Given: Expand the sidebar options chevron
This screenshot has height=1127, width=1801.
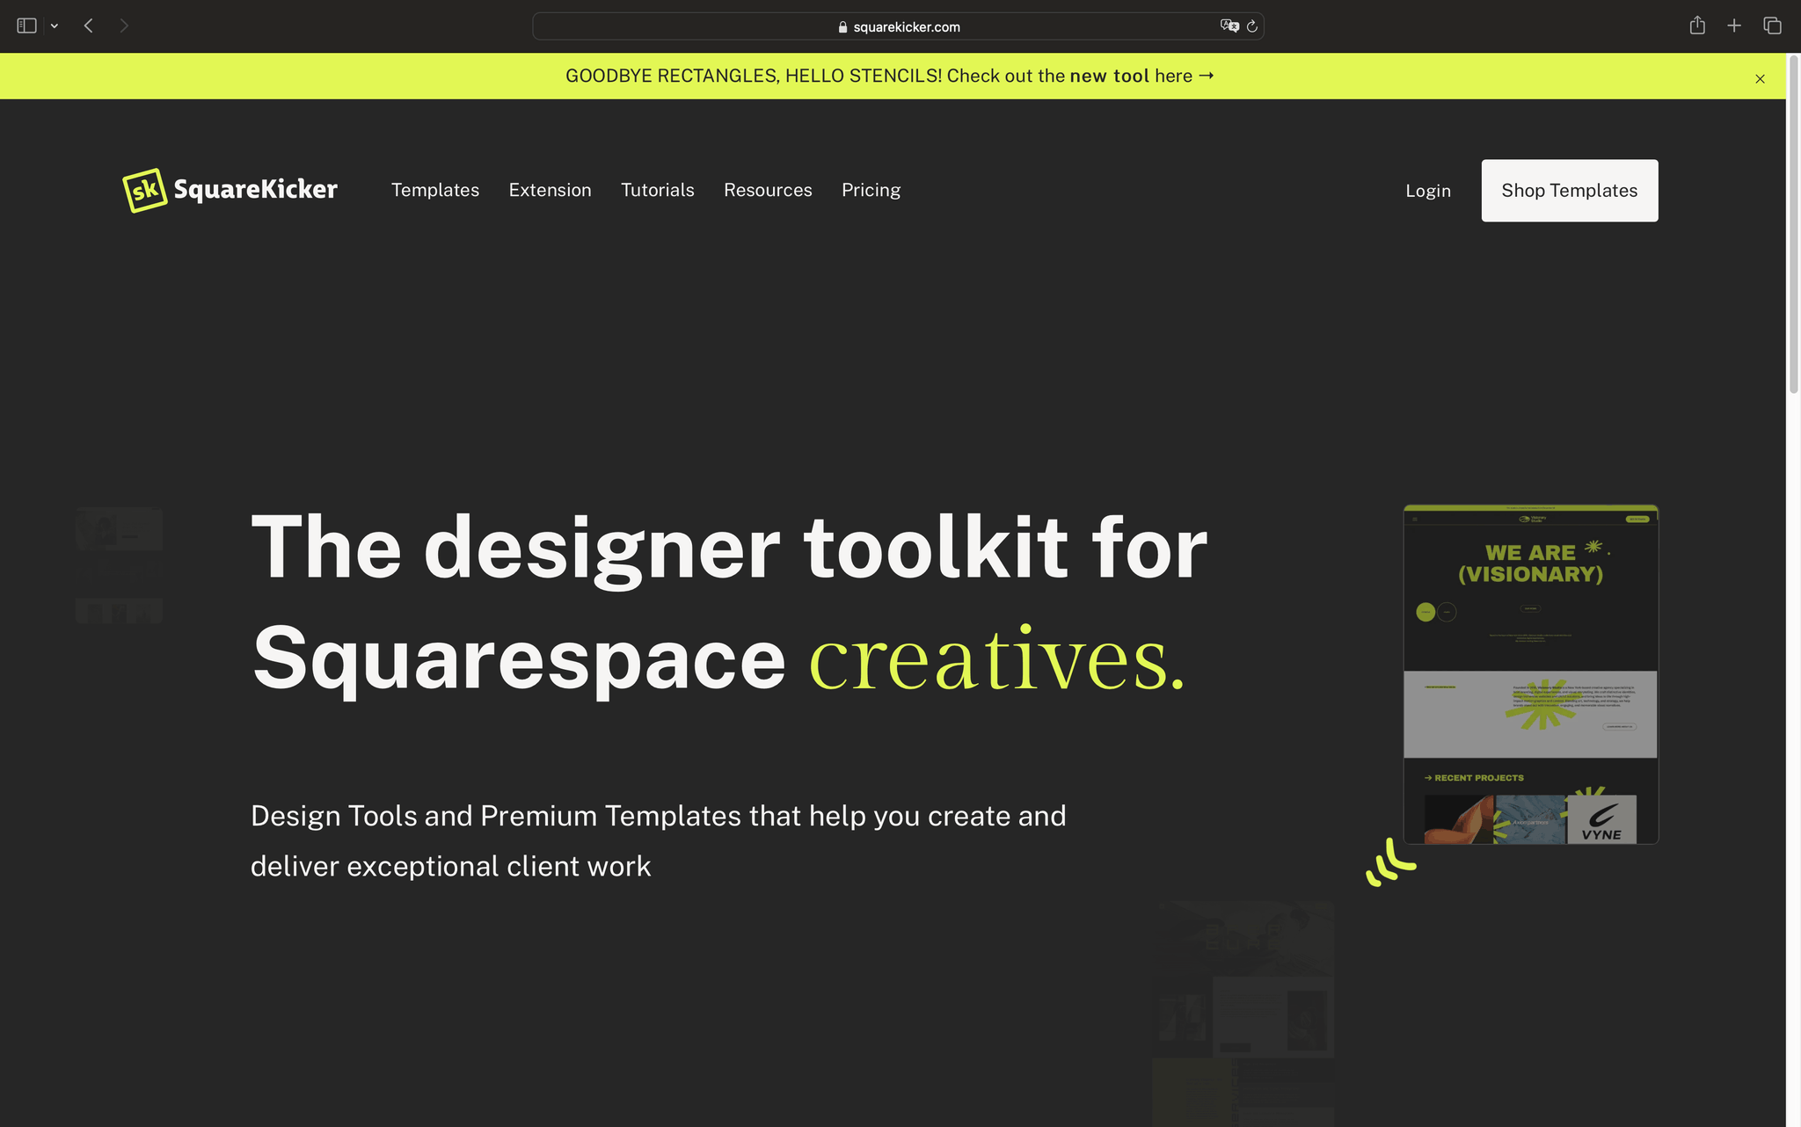Looking at the screenshot, I should pos(55,25).
